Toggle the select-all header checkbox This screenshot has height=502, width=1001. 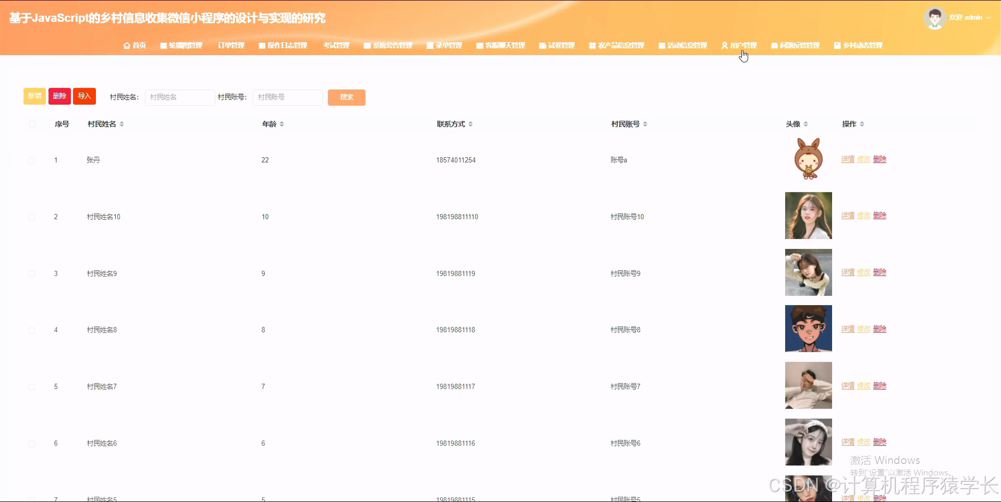32,124
